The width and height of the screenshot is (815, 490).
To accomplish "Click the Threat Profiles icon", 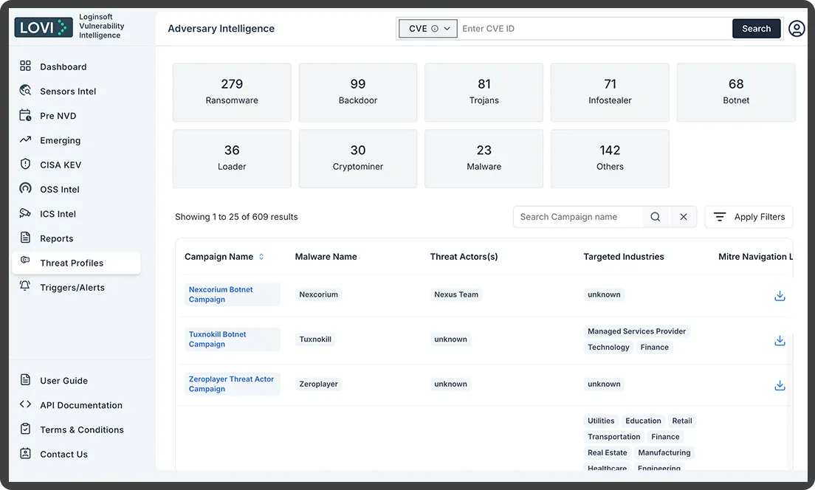I will (25, 260).
